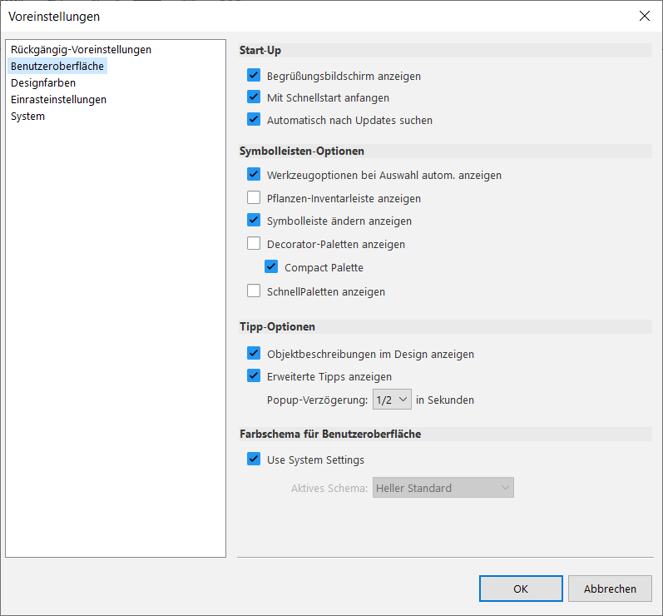Select the System category

(27, 117)
